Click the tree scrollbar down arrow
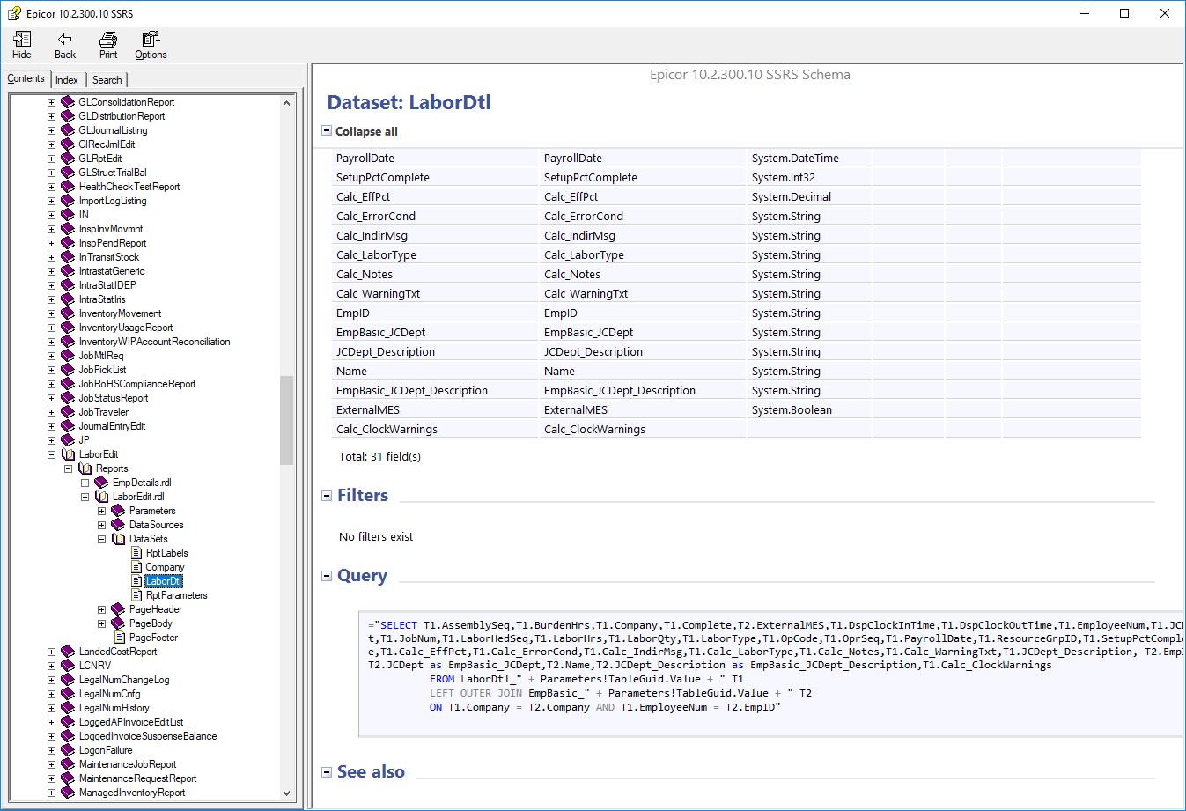This screenshot has height=811, width=1186. pos(286,793)
